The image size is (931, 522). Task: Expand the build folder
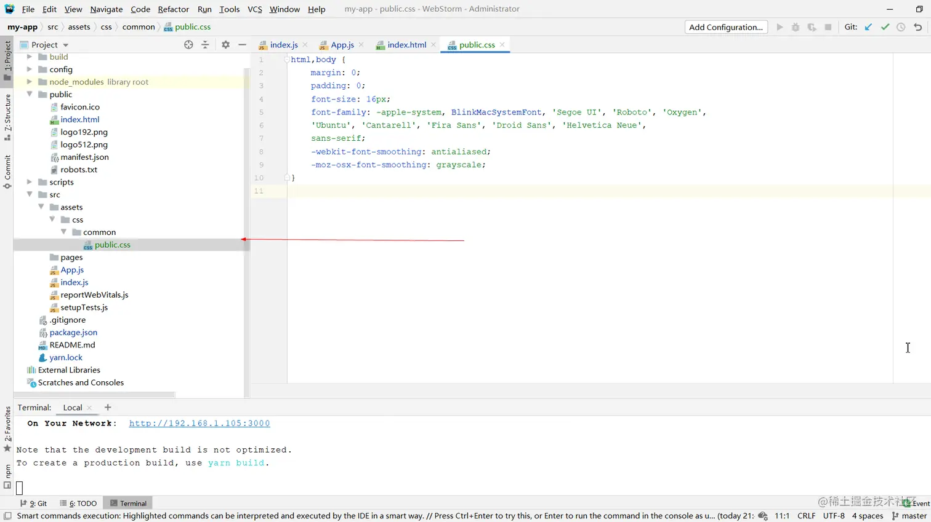coord(29,57)
